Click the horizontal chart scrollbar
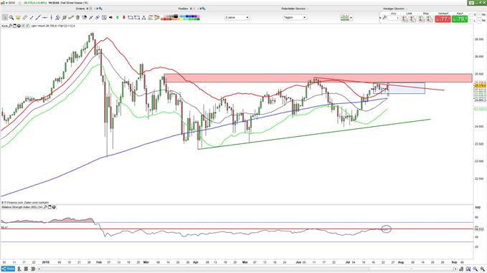Viewport: 487px width, 273px height. 247,269
